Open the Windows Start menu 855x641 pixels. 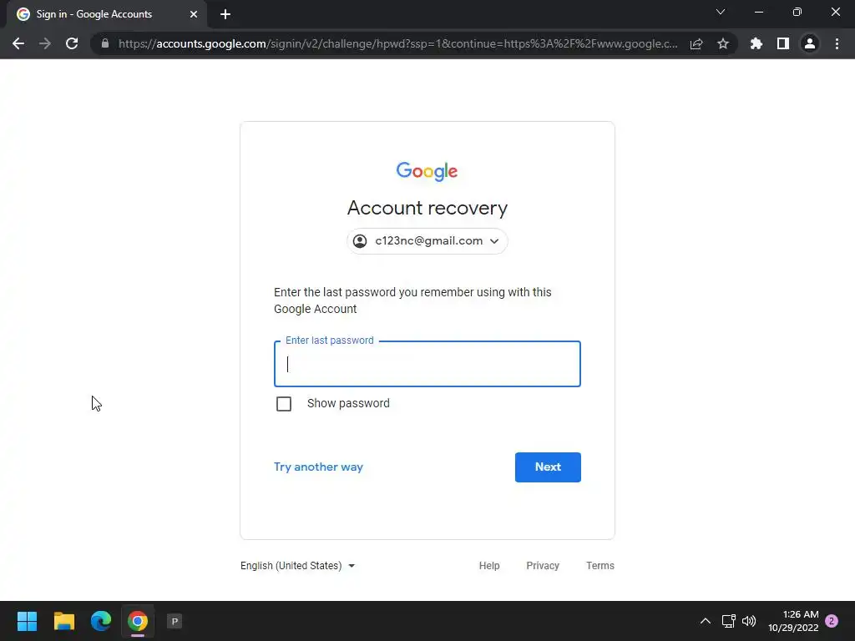[x=27, y=621]
